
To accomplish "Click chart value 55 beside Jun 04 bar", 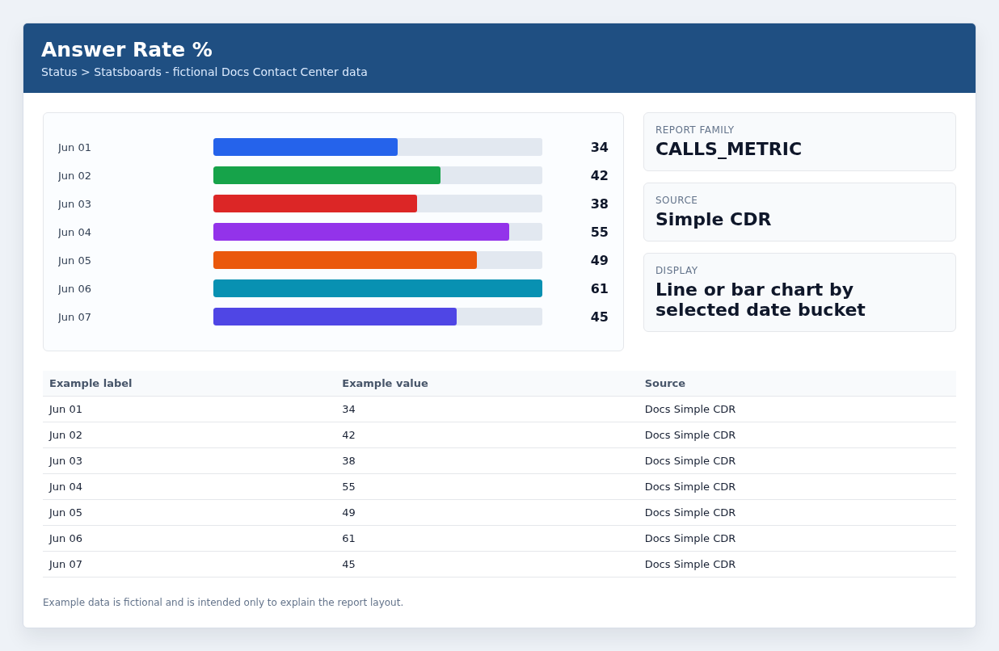I will point(599,232).
